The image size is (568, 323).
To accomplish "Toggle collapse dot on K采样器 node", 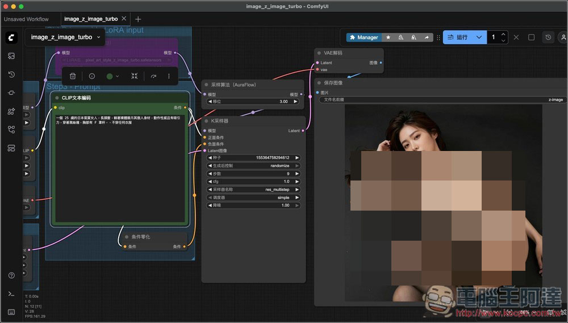I will tap(206, 121).
